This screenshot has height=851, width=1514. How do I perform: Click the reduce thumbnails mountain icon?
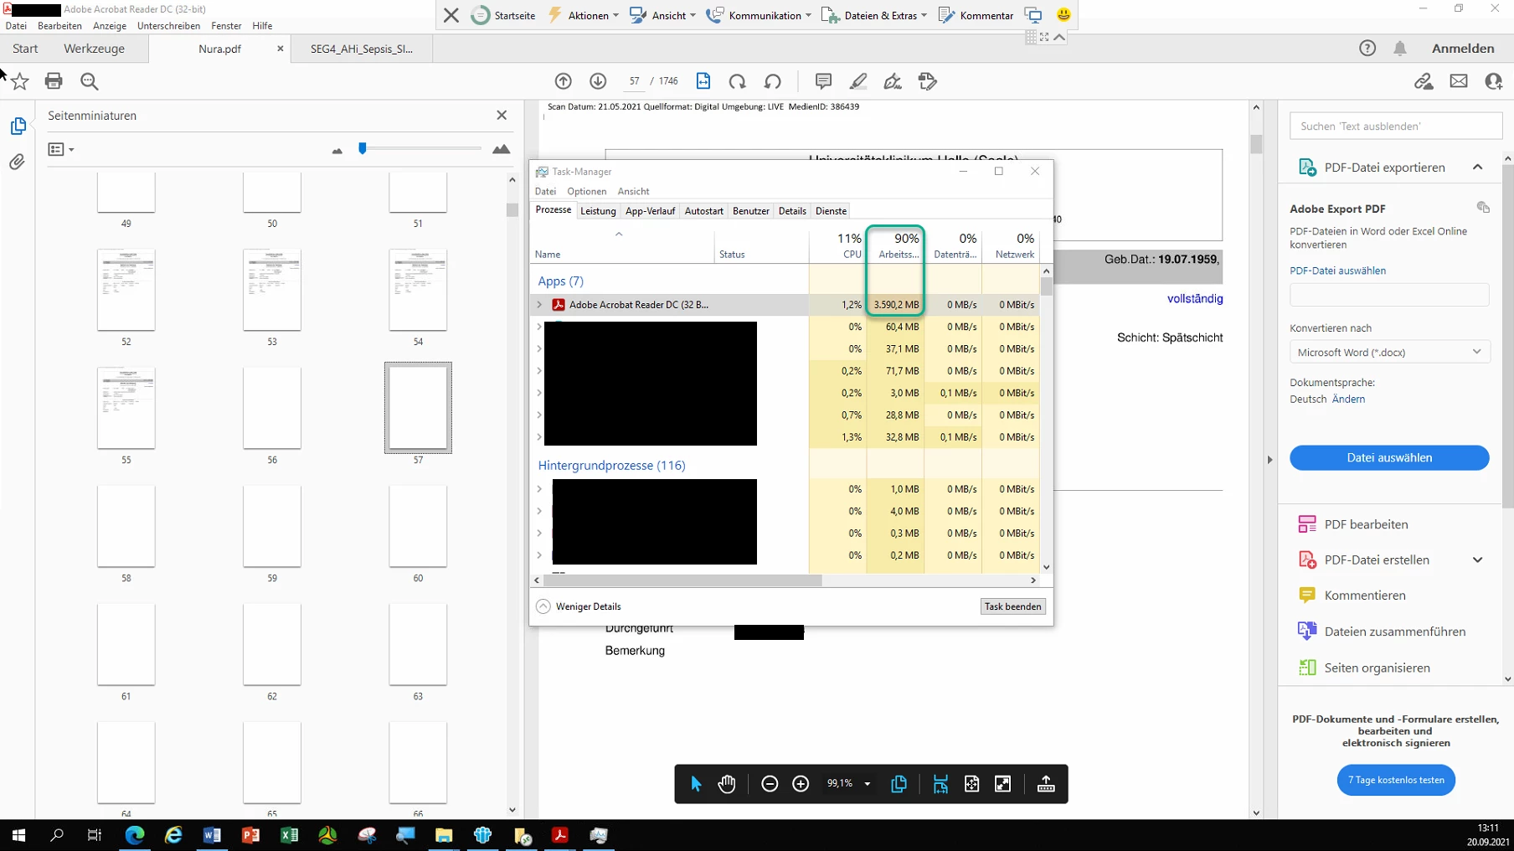[x=337, y=151]
